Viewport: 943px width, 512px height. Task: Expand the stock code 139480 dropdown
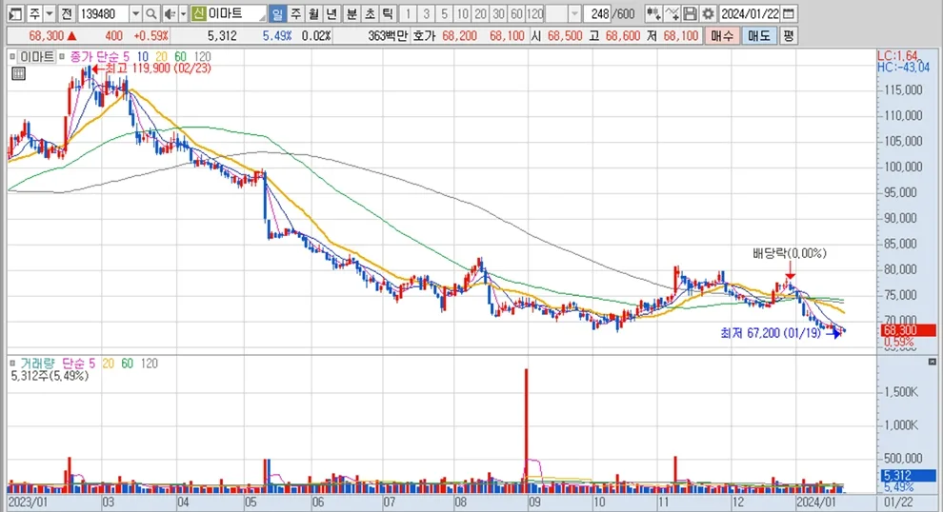point(134,14)
